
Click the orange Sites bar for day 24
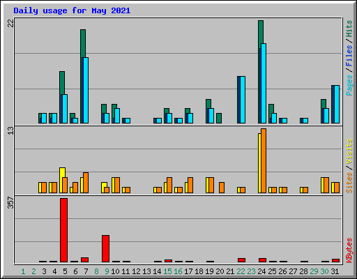264,160
